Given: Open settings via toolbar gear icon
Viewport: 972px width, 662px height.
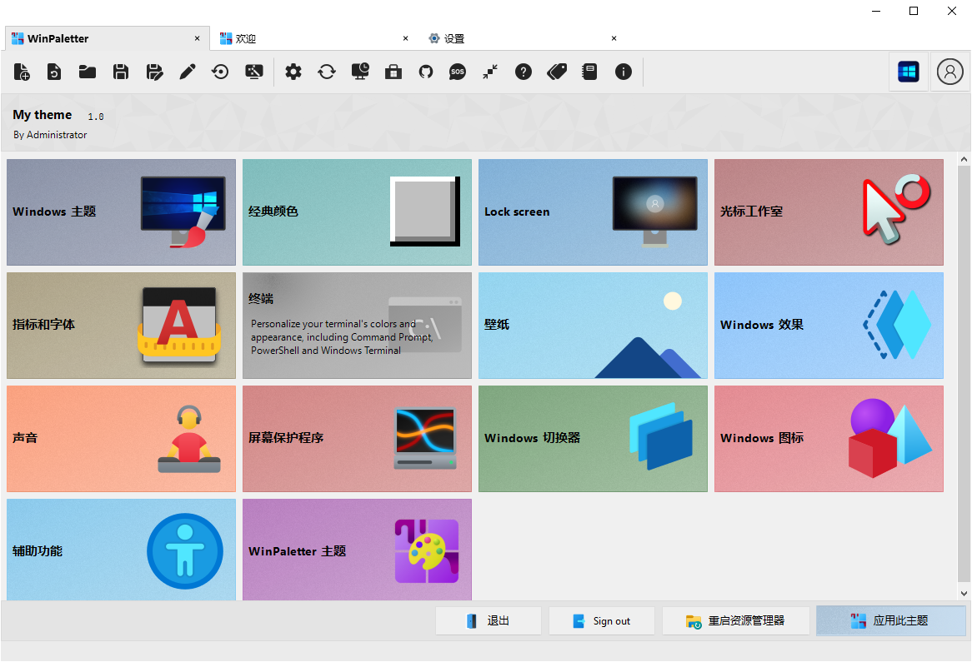Looking at the screenshot, I should tap(293, 72).
